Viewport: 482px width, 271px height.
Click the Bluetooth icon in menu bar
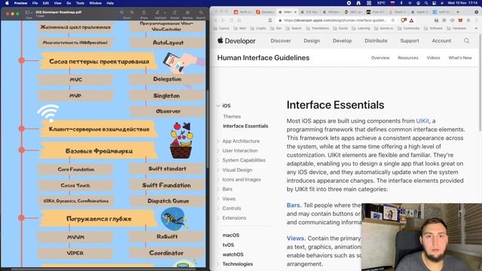(401, 3)
